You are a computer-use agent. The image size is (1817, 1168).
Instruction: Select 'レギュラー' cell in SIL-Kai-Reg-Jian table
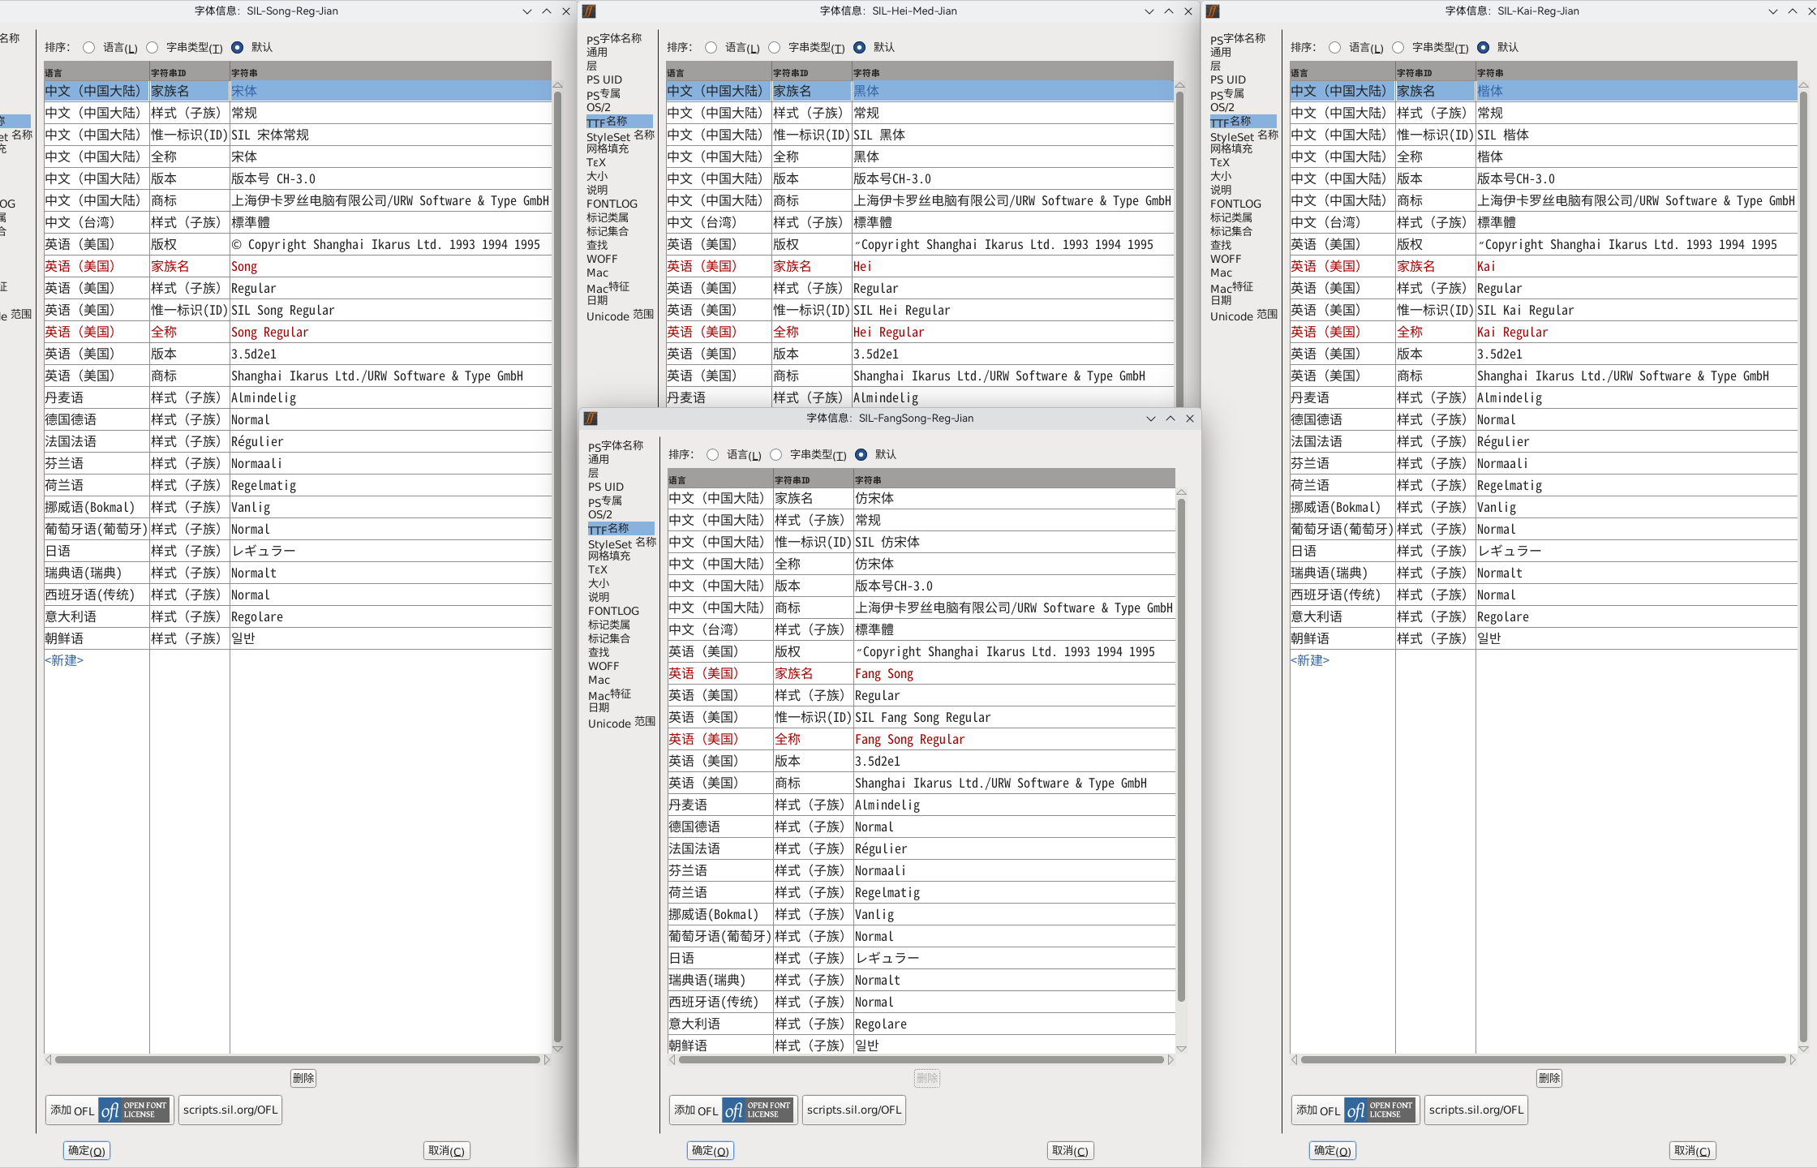click(x=1636, y=551)
